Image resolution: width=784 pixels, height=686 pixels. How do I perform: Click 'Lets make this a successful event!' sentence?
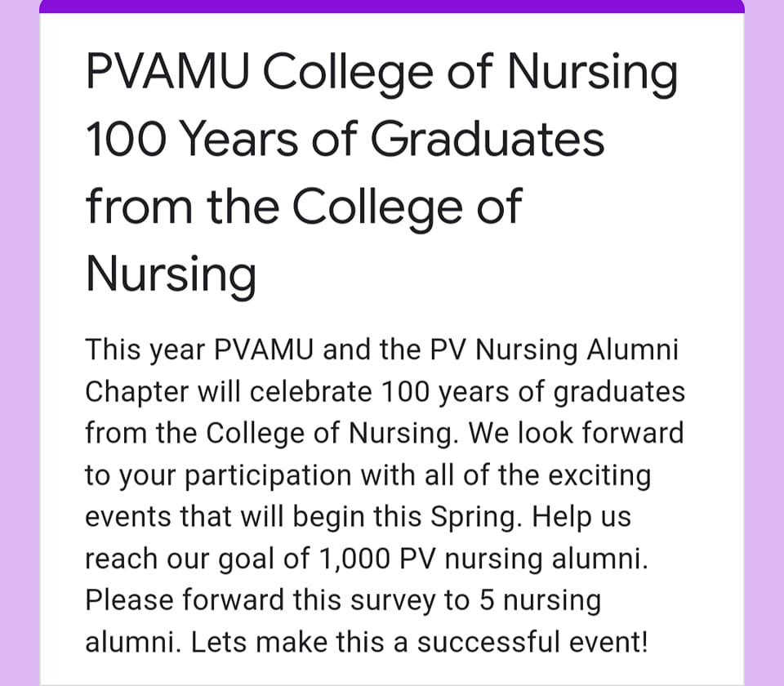420,642
